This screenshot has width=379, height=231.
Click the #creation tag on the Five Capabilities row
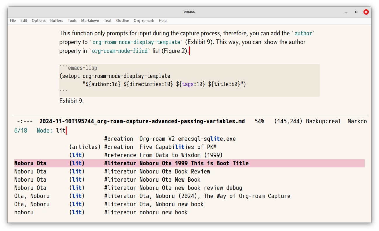[119, 147]
